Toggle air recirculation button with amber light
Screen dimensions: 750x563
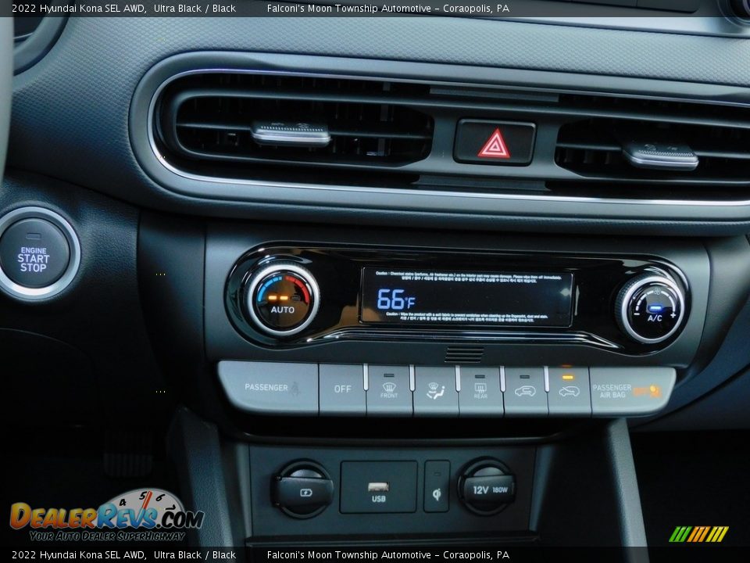(569, 391)
